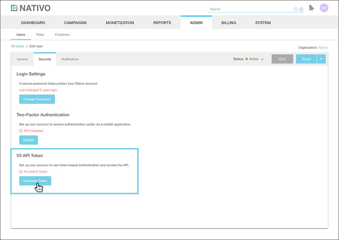Open REPORTS main menu
Viewport: 339px width, 240px height.
(x=162, y=23)
